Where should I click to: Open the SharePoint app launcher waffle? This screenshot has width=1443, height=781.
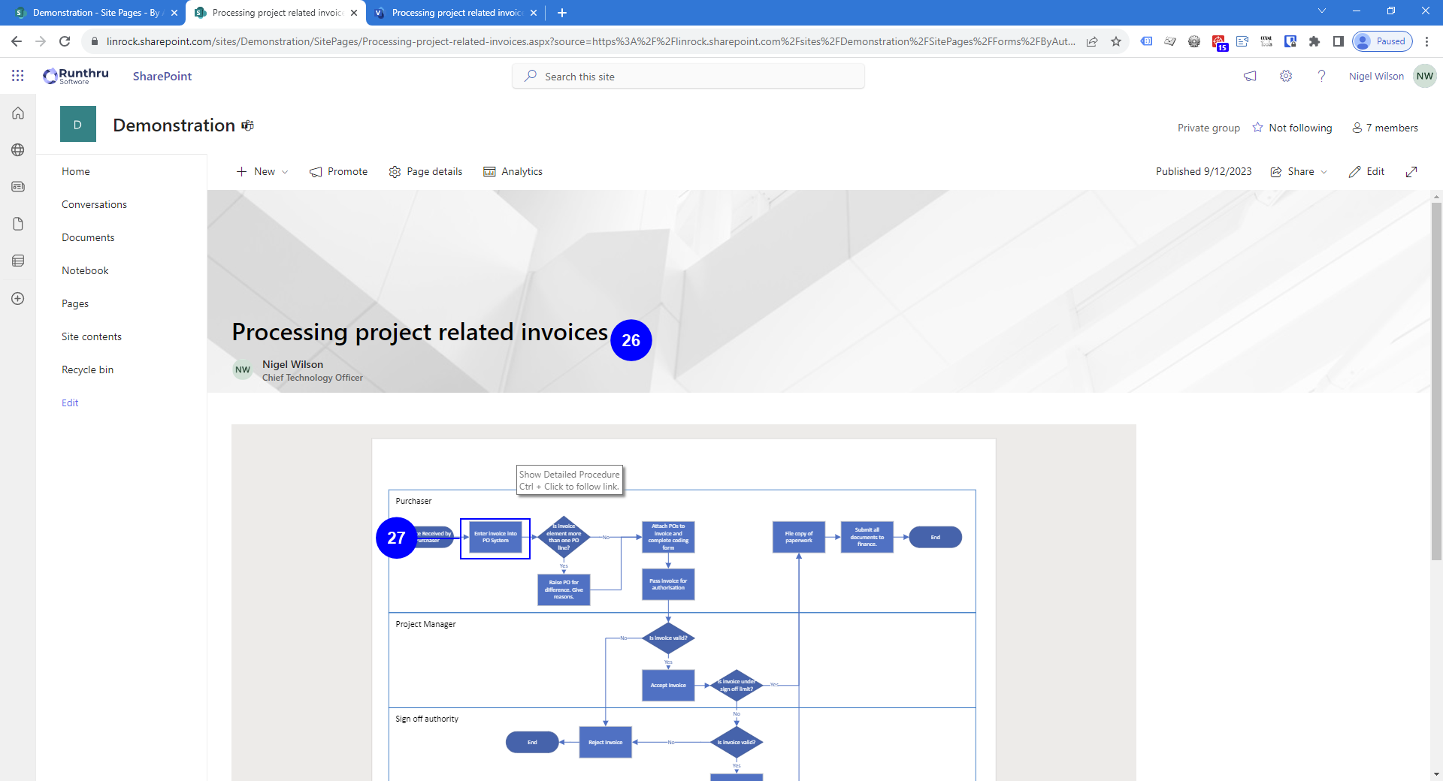[18, 76]
